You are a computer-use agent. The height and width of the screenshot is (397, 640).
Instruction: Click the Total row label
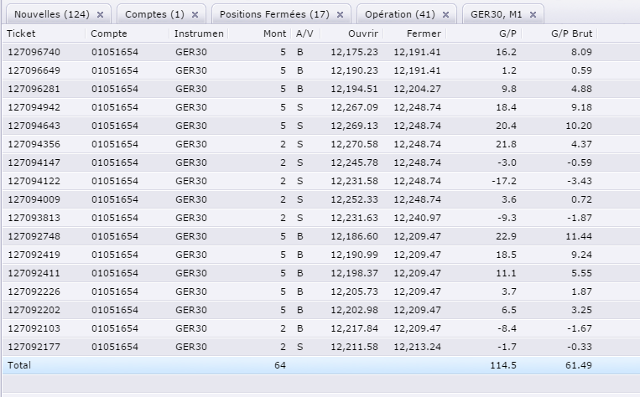19,365
